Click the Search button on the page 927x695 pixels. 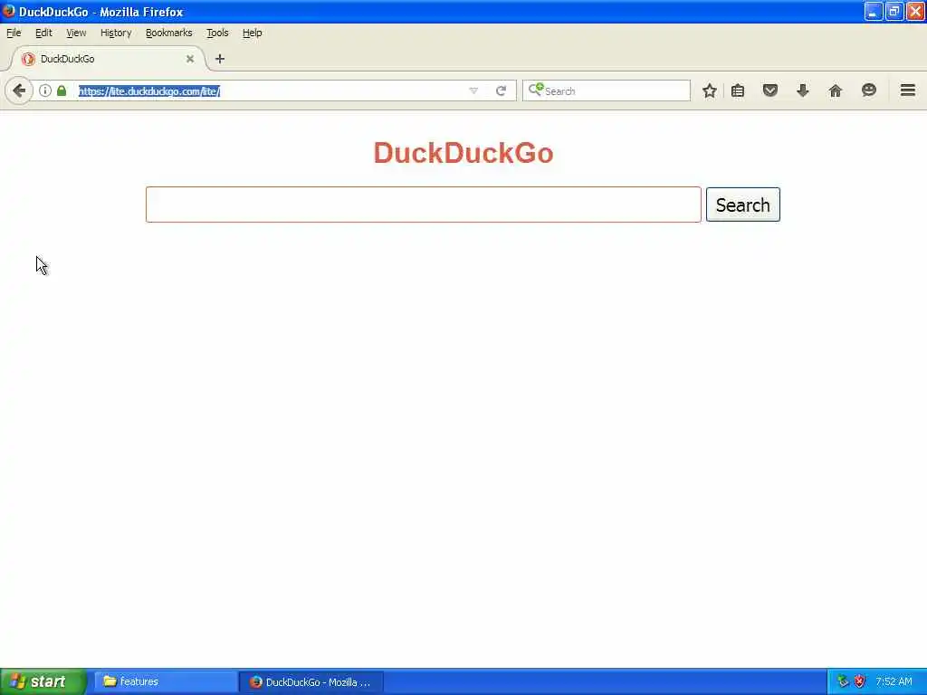click(x=743, y=205)
